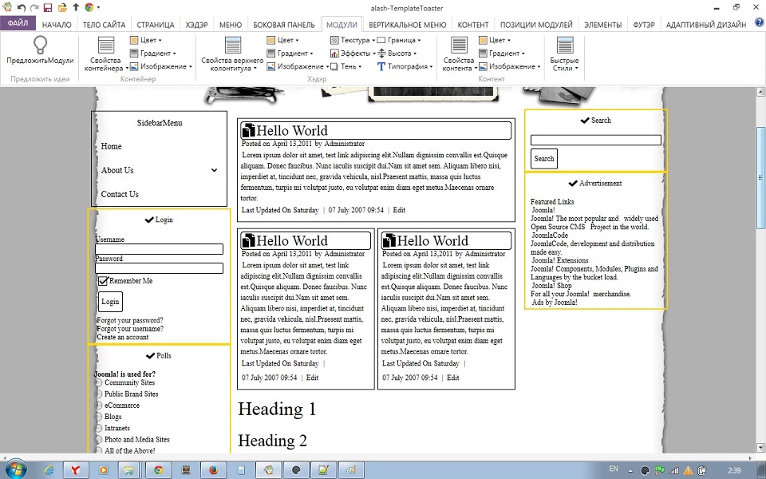Expand the About Us menu chevron
The height and width of the screenshot is (479, 766).
click(x=214, y=170)
